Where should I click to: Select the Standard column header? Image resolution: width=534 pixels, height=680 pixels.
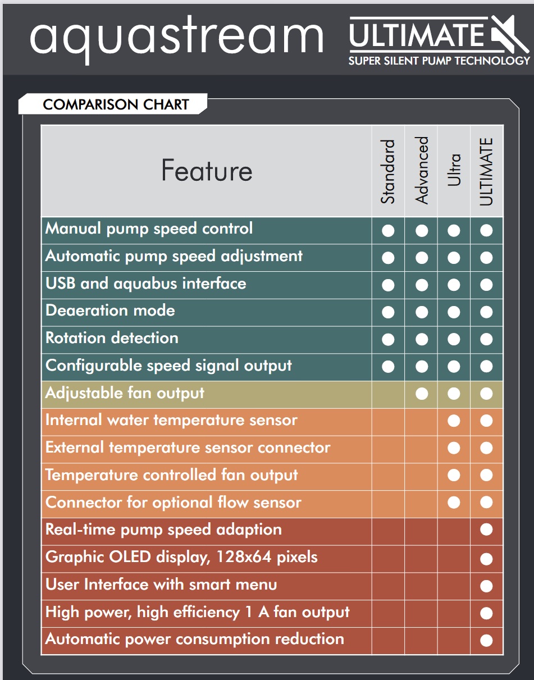click(x=388, y=171)
